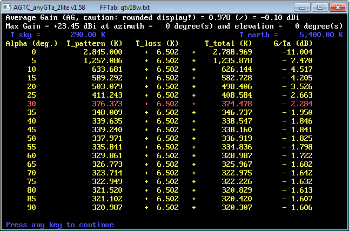This screenshot has height=231, width=349.
Task: Minimize the AGTC_anyGTa_2lite window
Action: point(302,8)
